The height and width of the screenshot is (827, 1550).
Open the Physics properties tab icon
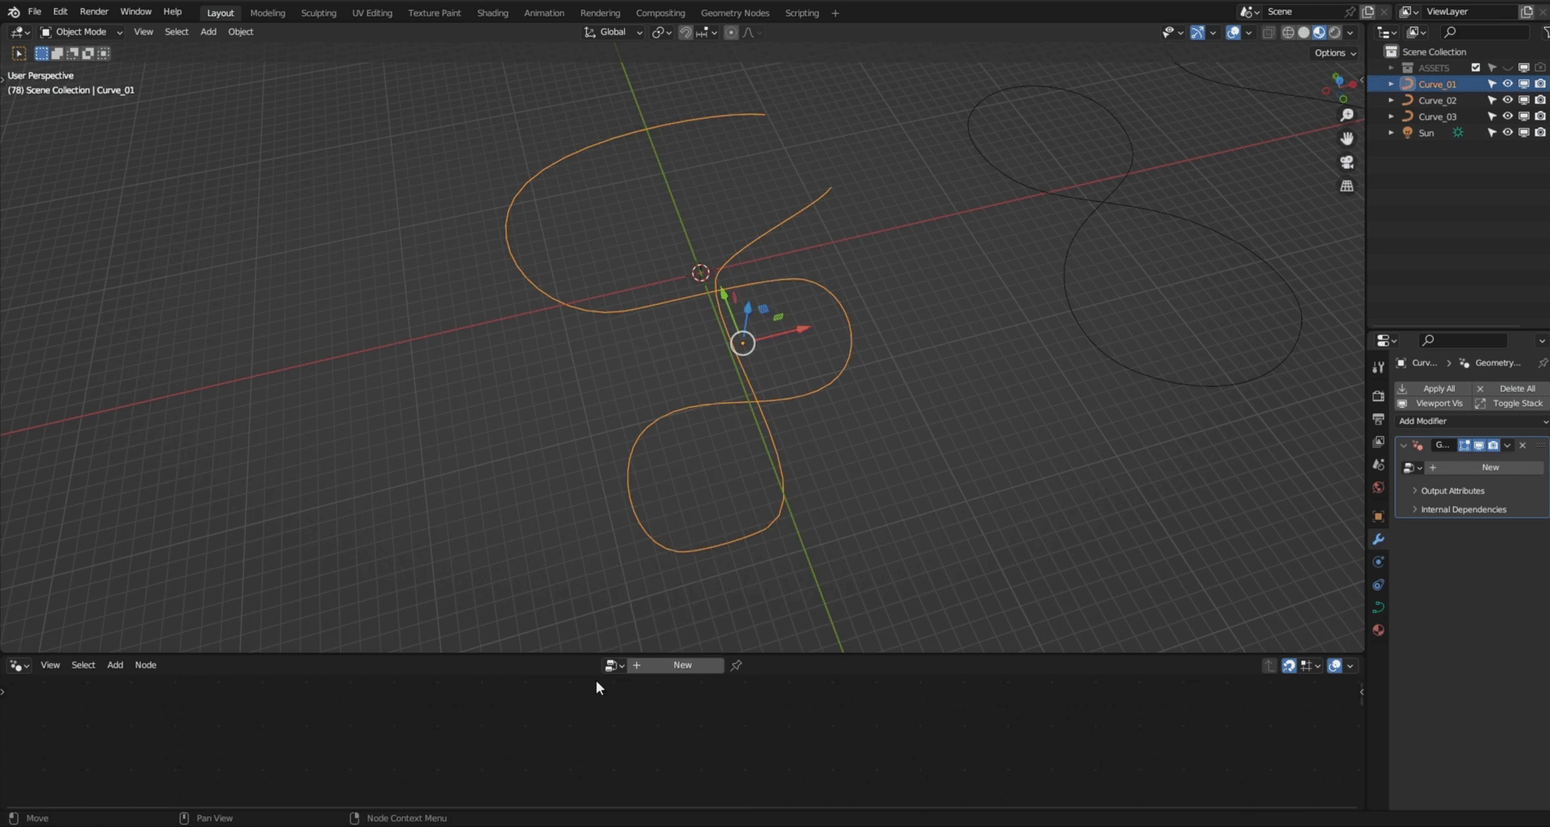click(1378, 561)
